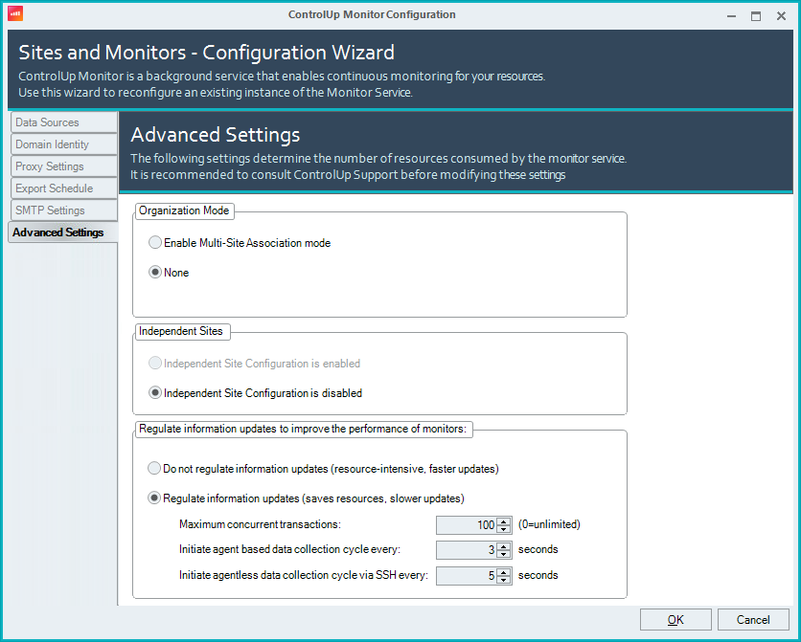Decrease agentless SSH collection cycle seconds
The image size is (801, 642).
[x=504, y=580]
